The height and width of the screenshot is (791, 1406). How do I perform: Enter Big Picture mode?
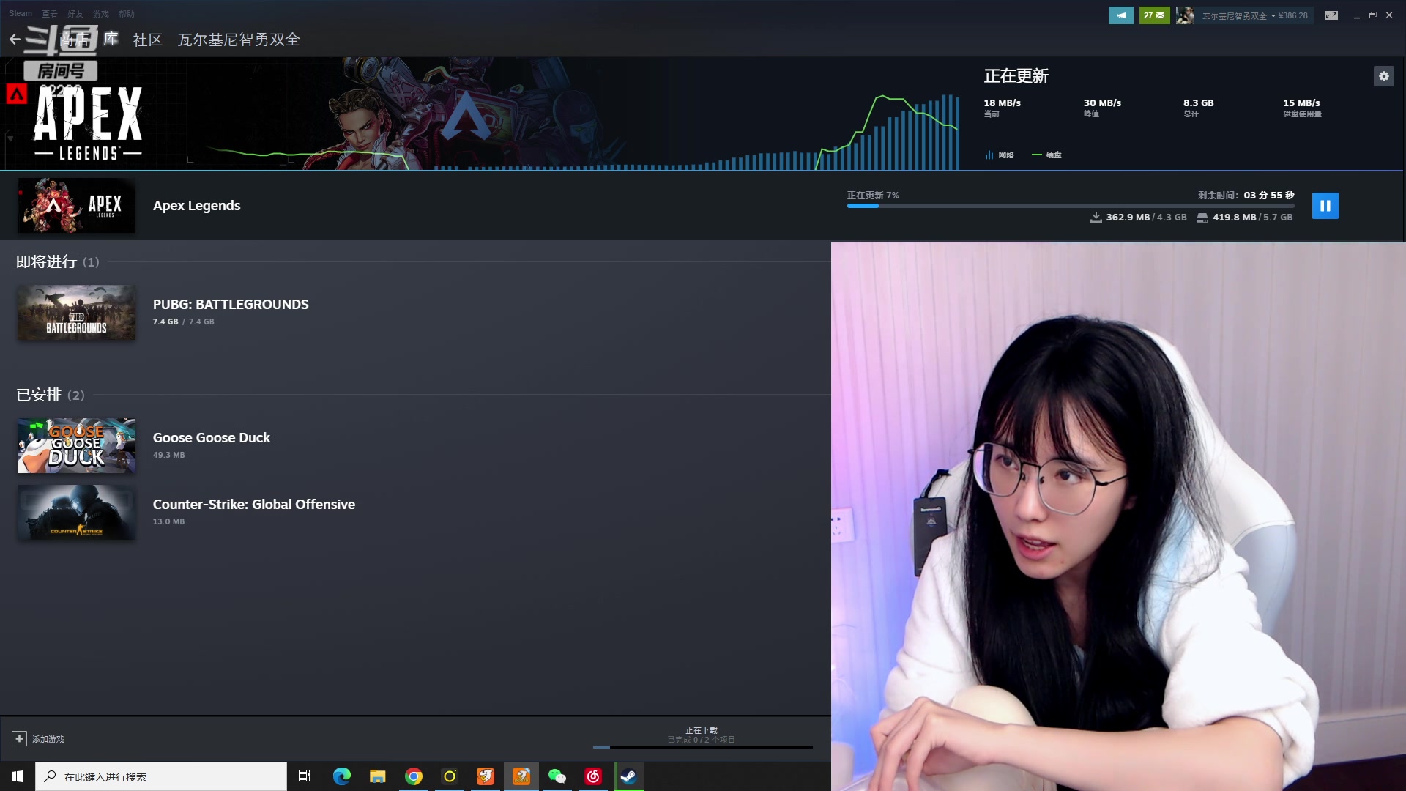(1331, 15)
